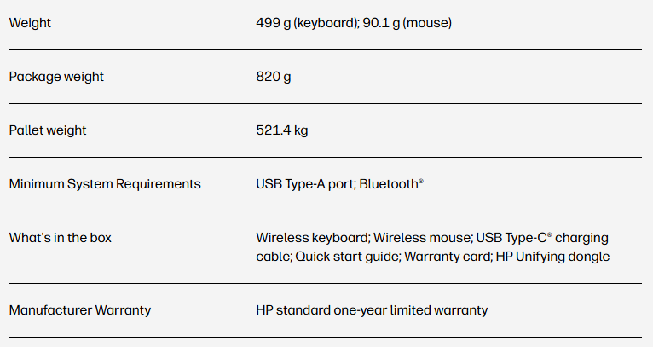Click the Wireless mouse item text
Viewport: 653px width, 347px height.
(419, 238)
